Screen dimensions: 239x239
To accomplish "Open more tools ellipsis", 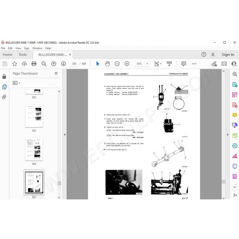I will [x=194, y=64].
